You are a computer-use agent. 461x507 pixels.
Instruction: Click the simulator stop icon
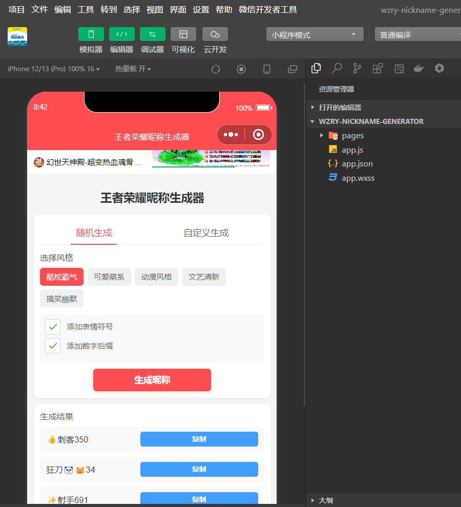241,69
